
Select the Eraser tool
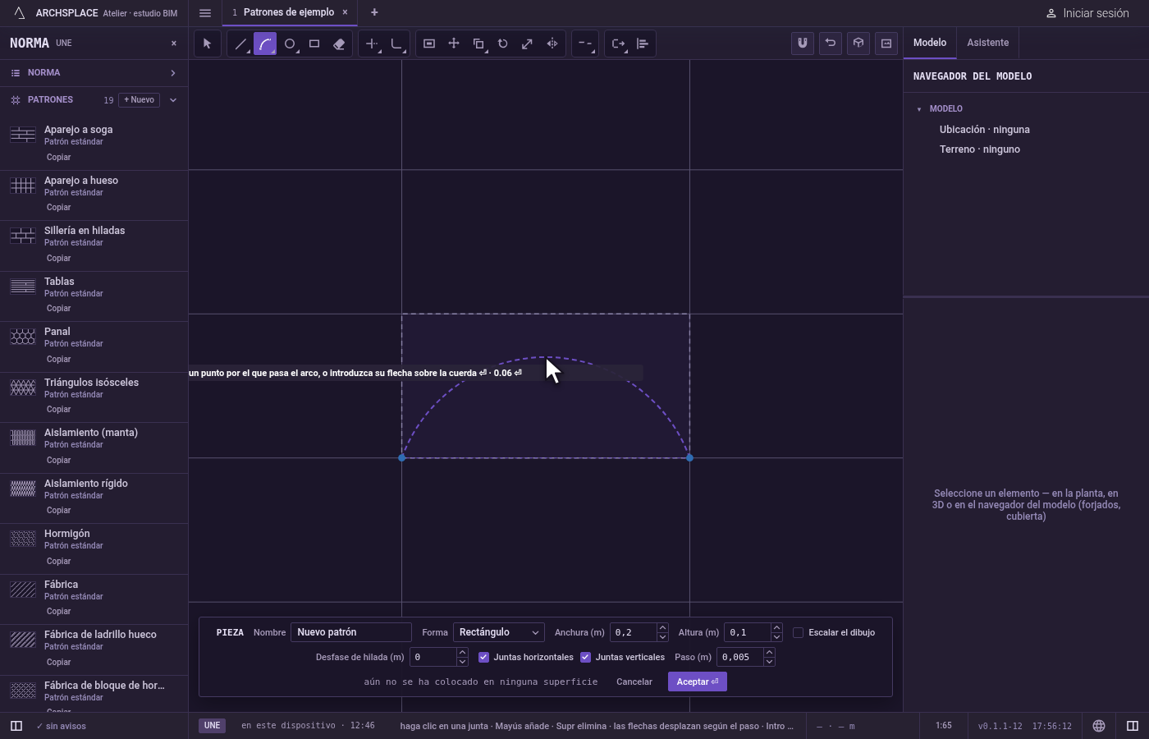pos(339,44)
